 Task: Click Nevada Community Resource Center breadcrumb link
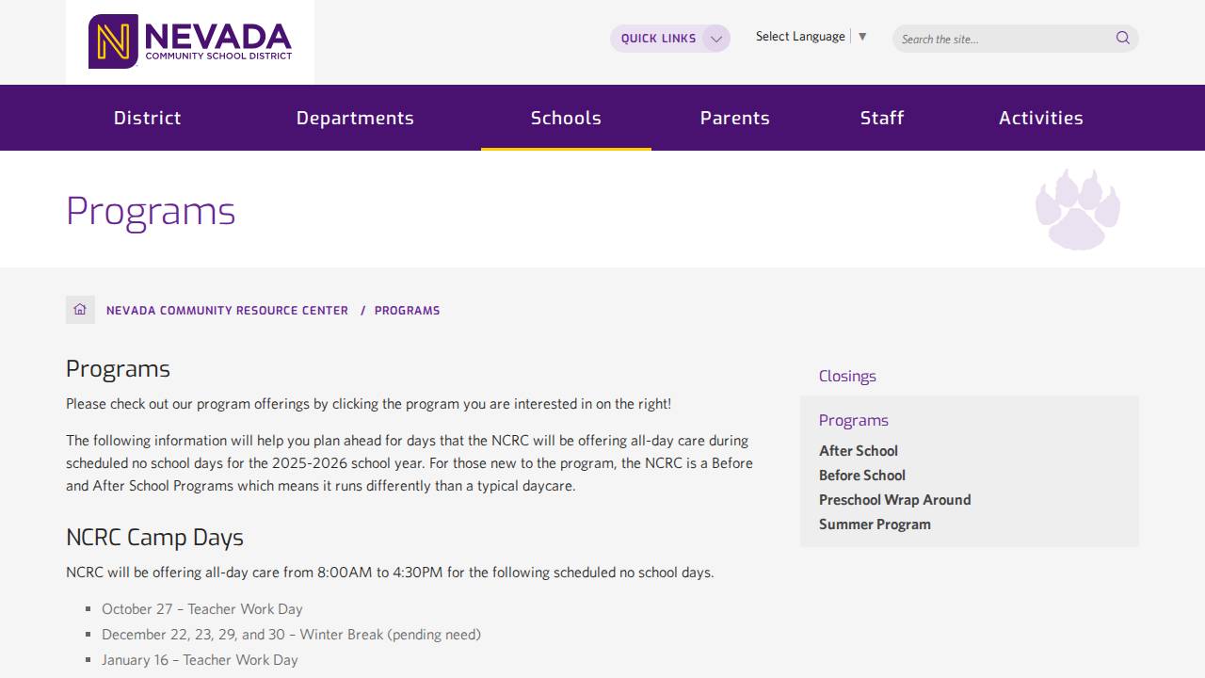tap(227, 310)
